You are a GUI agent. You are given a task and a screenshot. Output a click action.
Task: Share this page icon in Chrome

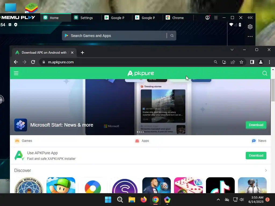233,62
